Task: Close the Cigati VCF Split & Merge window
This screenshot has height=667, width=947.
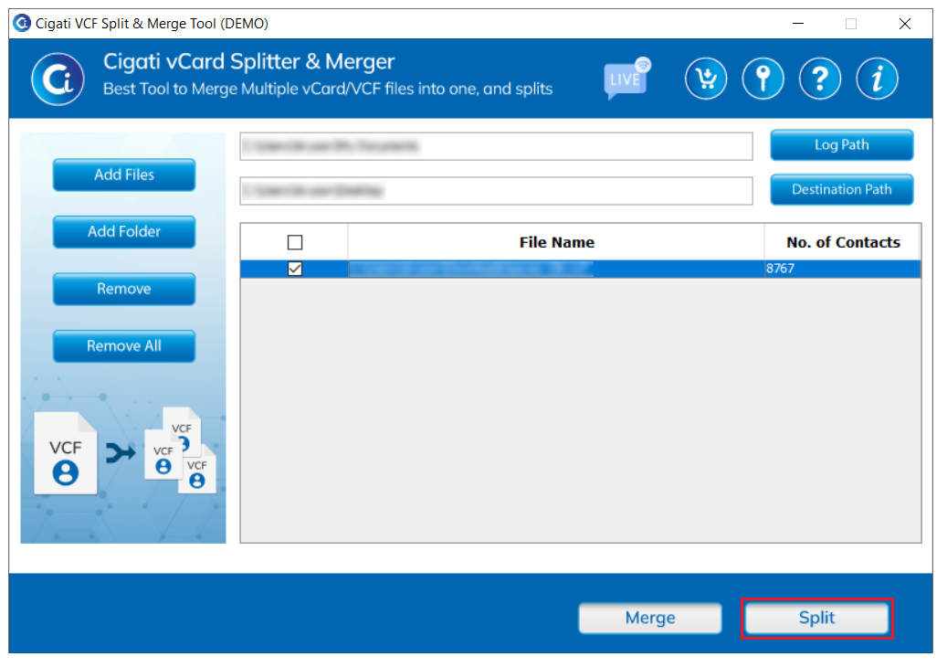Action: coord(904,24)
